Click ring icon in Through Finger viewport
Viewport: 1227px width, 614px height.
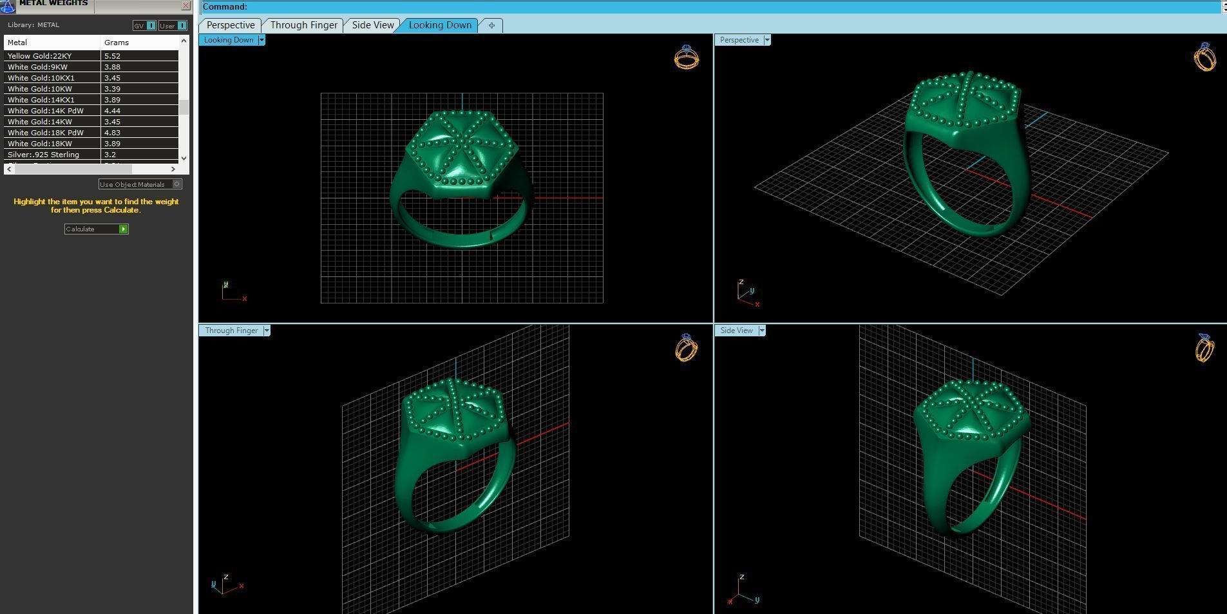click(x=687, y=348)
